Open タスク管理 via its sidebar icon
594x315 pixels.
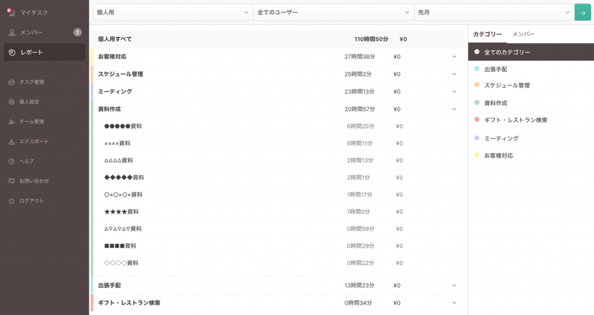(12, 82)
